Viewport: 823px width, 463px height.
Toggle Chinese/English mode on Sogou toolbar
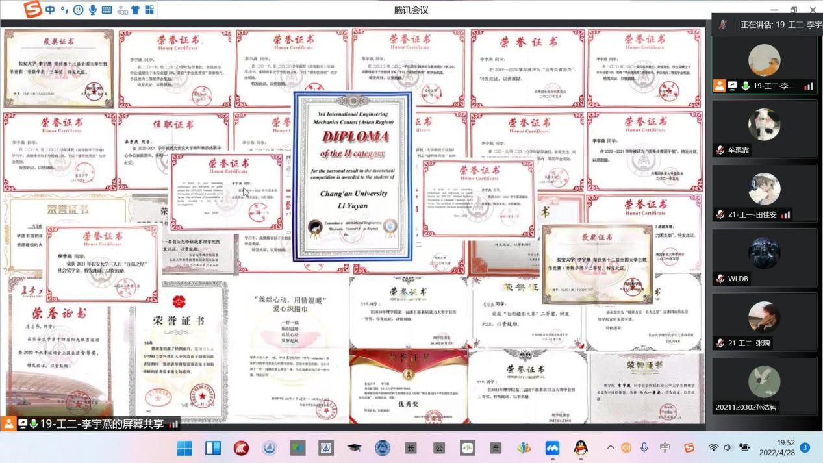point(50,10)
